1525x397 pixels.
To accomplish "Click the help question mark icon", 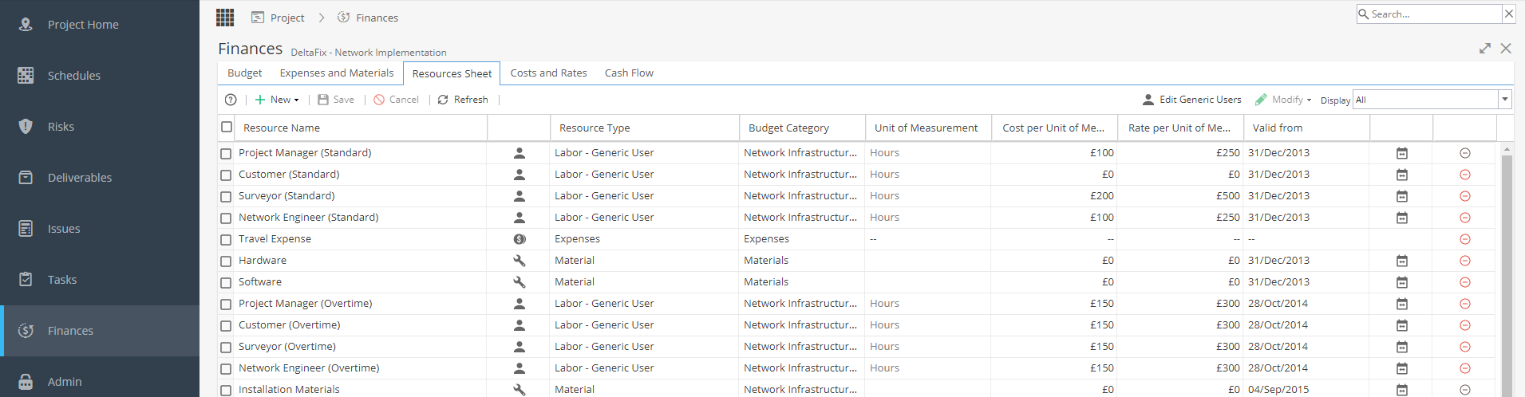I will click(231, 100).
